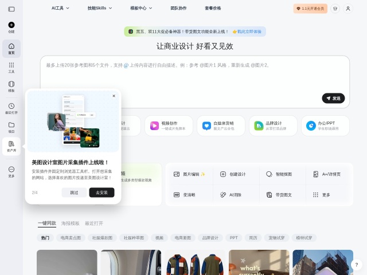Open 最近打开 clock icon in sidebar
Image resolution: width=367 pixels, height=275 pixels.
[x=11, y=108]
